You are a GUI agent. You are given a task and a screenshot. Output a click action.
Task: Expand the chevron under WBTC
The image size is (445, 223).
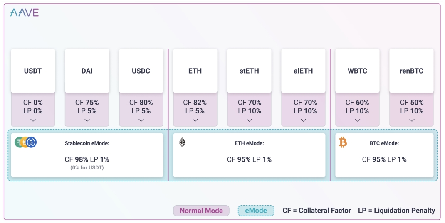tap(358, 120)
